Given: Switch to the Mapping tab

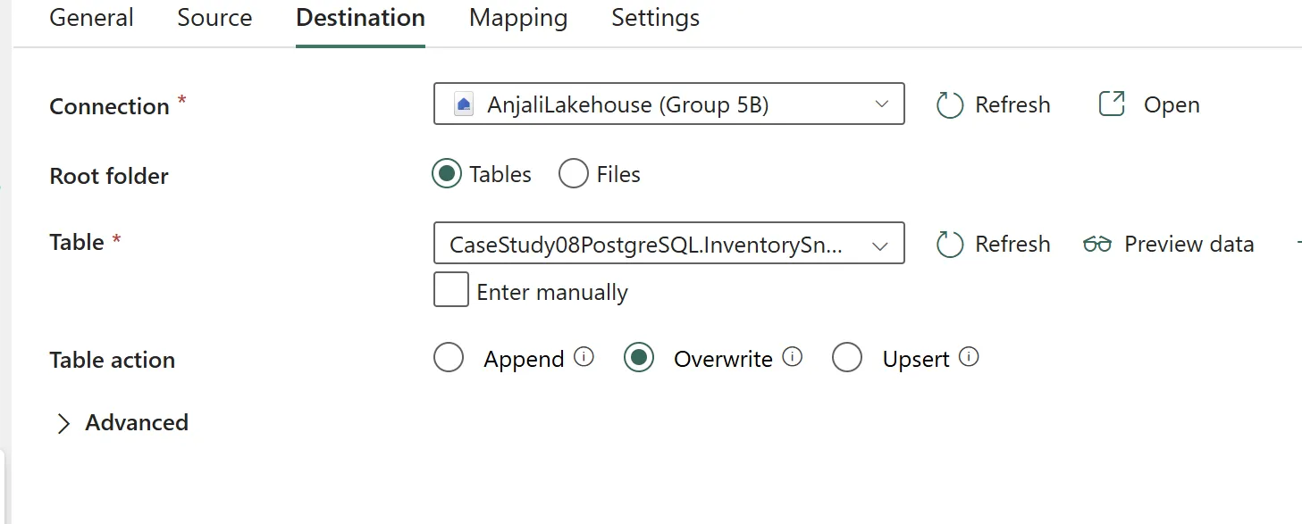Looking at the screenshot, I should point(518,18).
